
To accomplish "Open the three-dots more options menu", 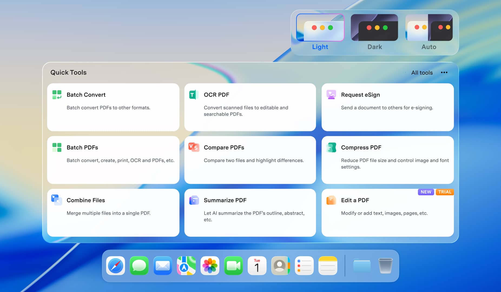I will [x=444, y=72].
